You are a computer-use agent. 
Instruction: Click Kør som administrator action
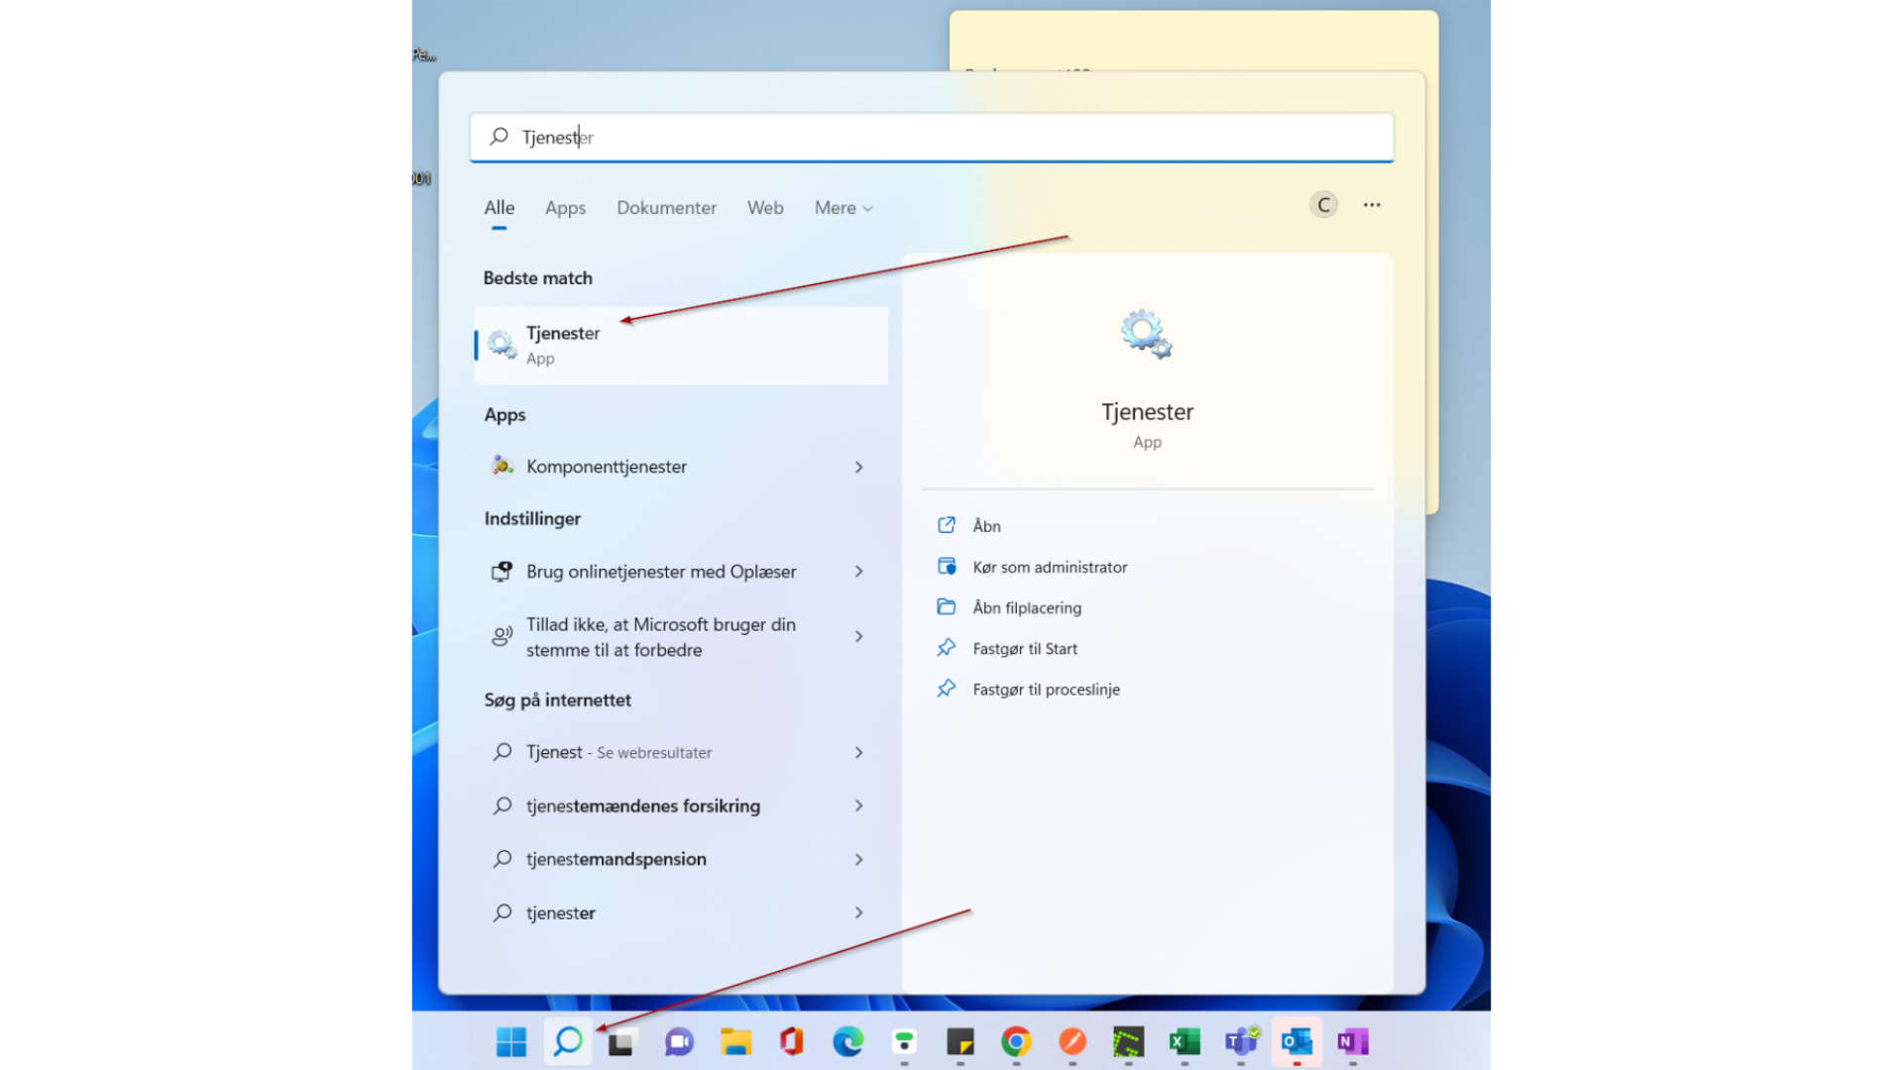click(x=1050, y=567)
